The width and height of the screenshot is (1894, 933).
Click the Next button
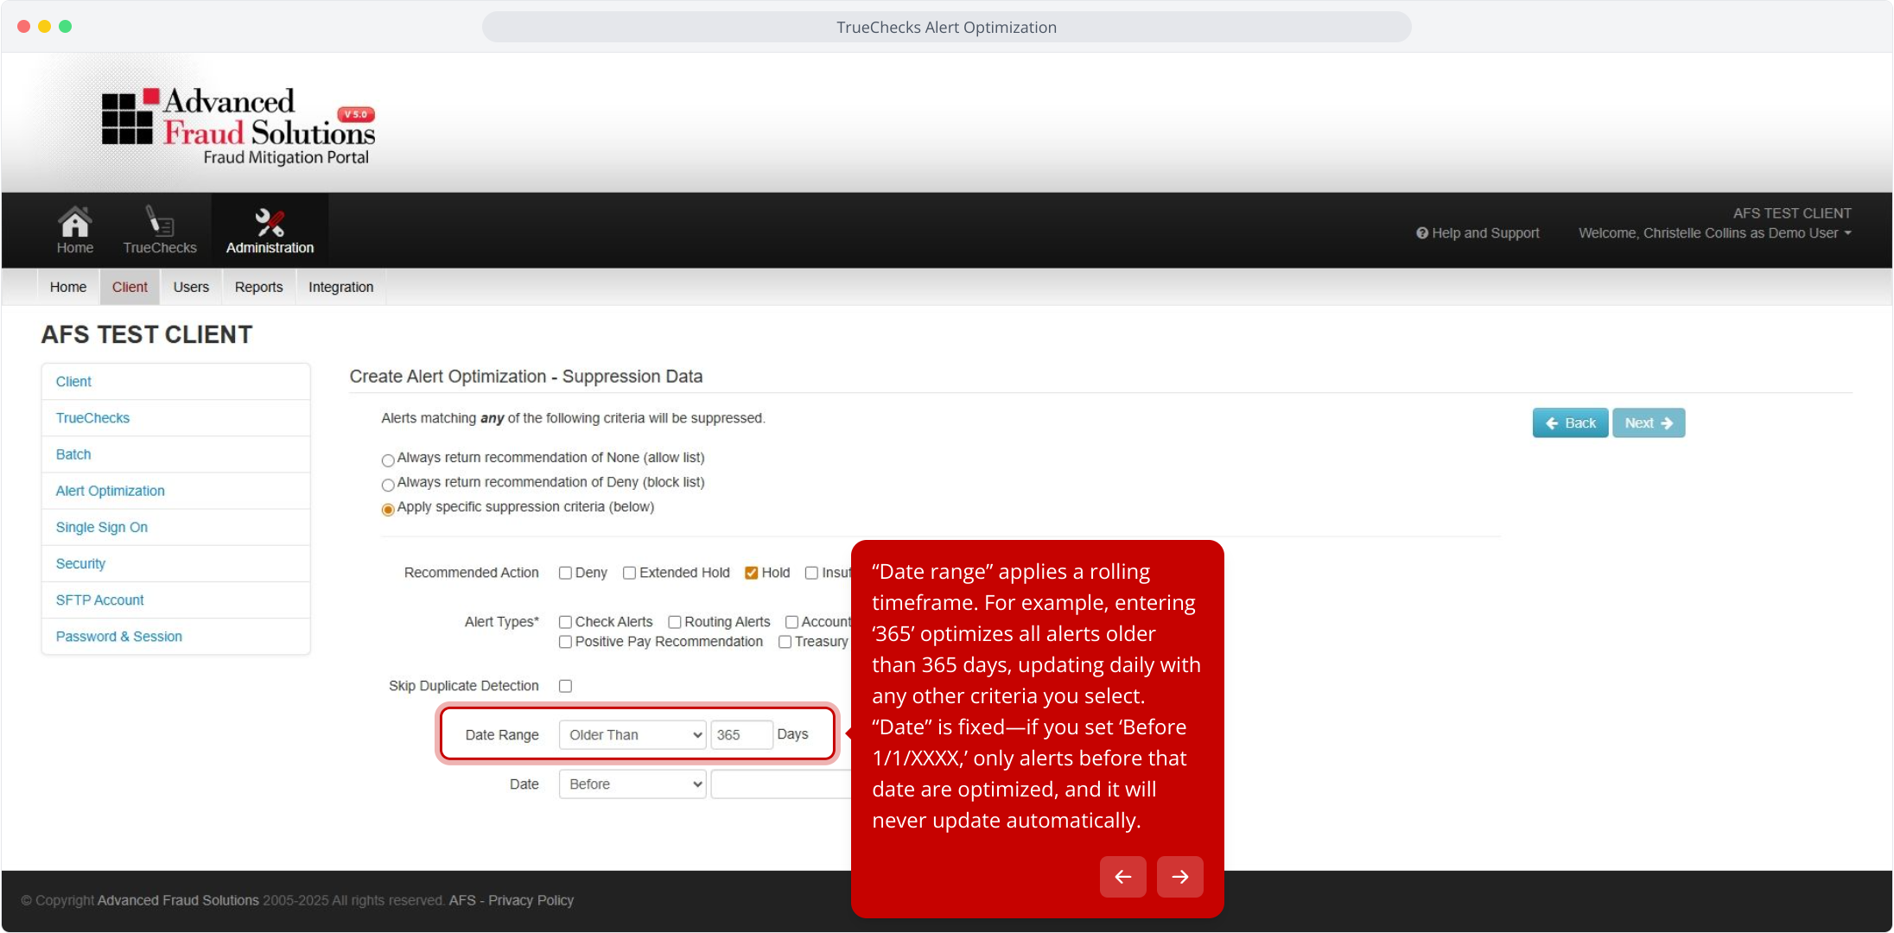[x=1649, y=423]
